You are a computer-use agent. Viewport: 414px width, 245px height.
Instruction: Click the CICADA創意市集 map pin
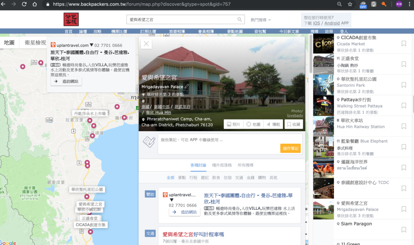point(90,232)
